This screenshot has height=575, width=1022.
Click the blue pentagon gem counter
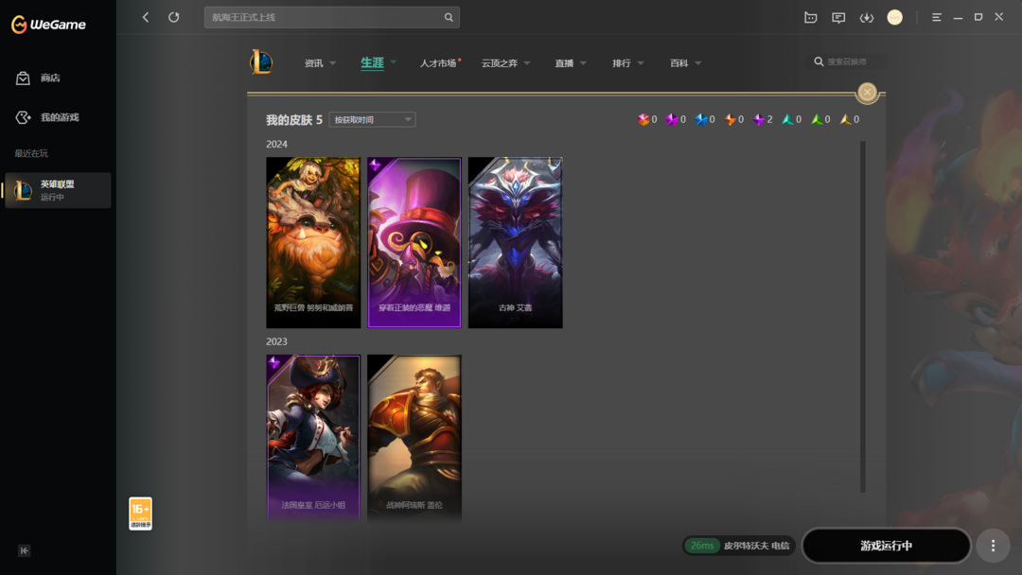click(x=705, y=120)
